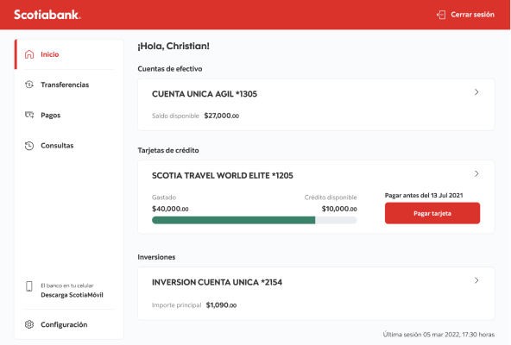Expand INVERSION CUENTA UNICA *2154 chevron
The image size is (511, 345).
(476, 280)
